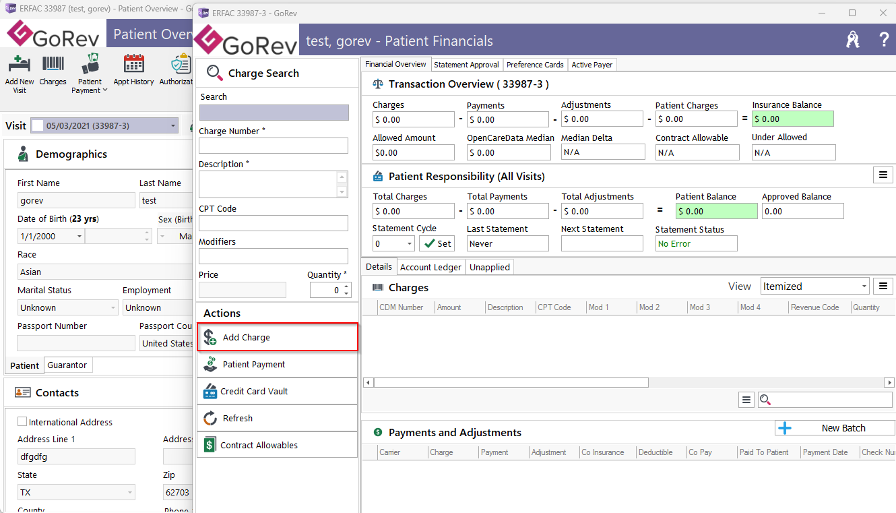Click Charge Number input field
Image resolution: width=896 pixels, height=513 pixels.
point(274,146)
